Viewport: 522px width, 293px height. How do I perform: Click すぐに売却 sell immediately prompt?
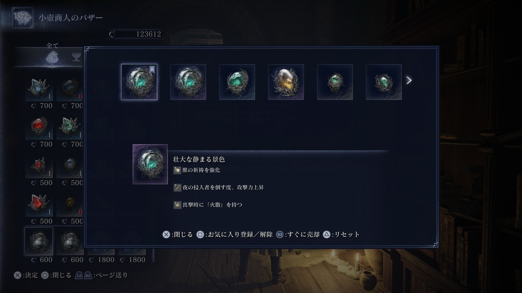[x=298, y=234]
